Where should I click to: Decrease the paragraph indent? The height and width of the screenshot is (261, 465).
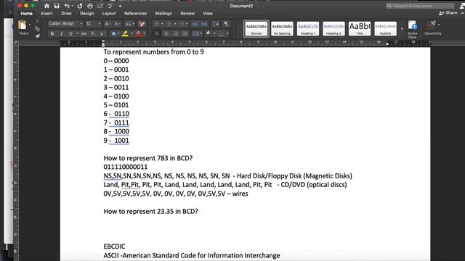[x=195, y=24]
